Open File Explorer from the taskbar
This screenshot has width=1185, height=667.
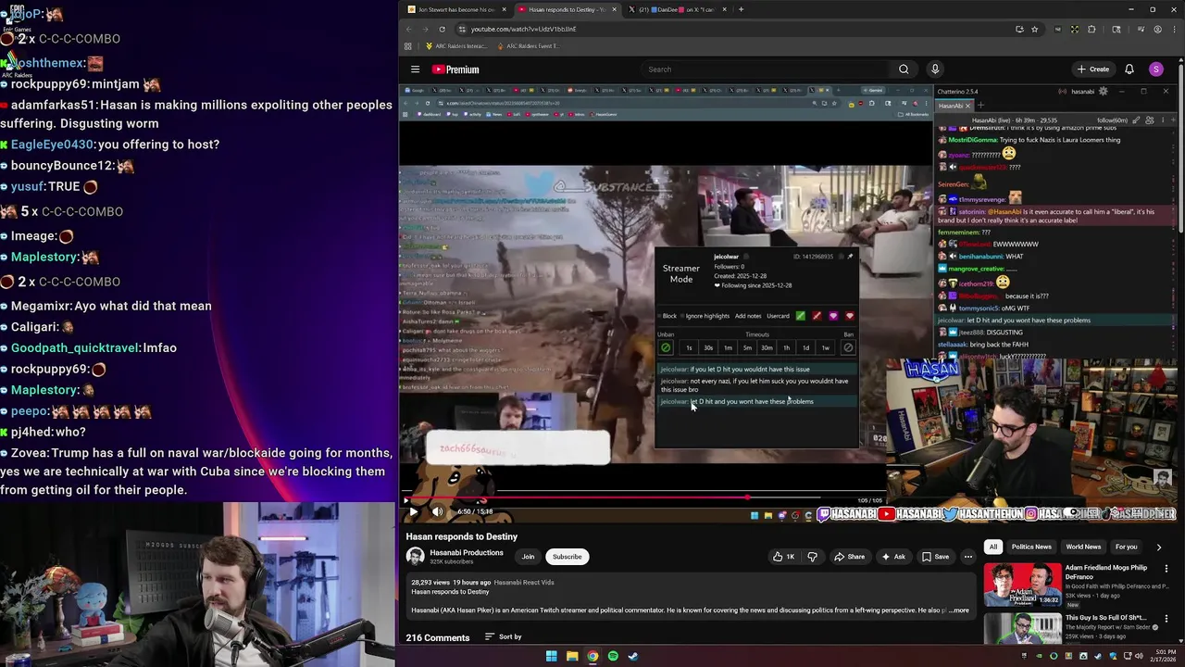pyautogui.click(x=572, y=656)
